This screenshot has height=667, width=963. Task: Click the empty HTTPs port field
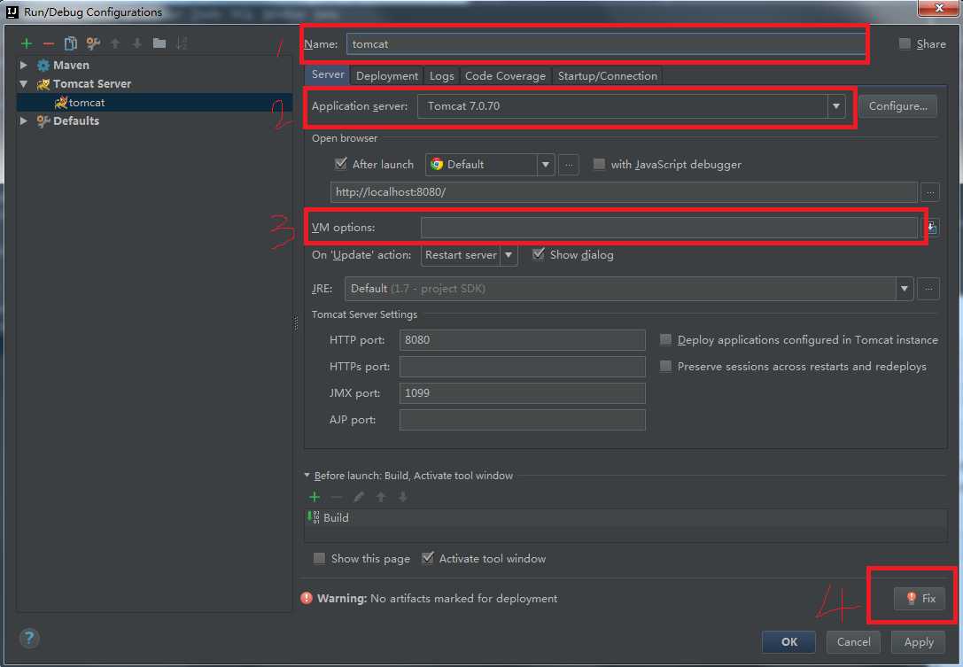tap(522, 367)
